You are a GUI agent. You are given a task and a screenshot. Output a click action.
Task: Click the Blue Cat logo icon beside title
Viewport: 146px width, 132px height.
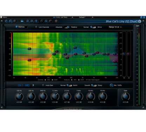click(140, 21)
